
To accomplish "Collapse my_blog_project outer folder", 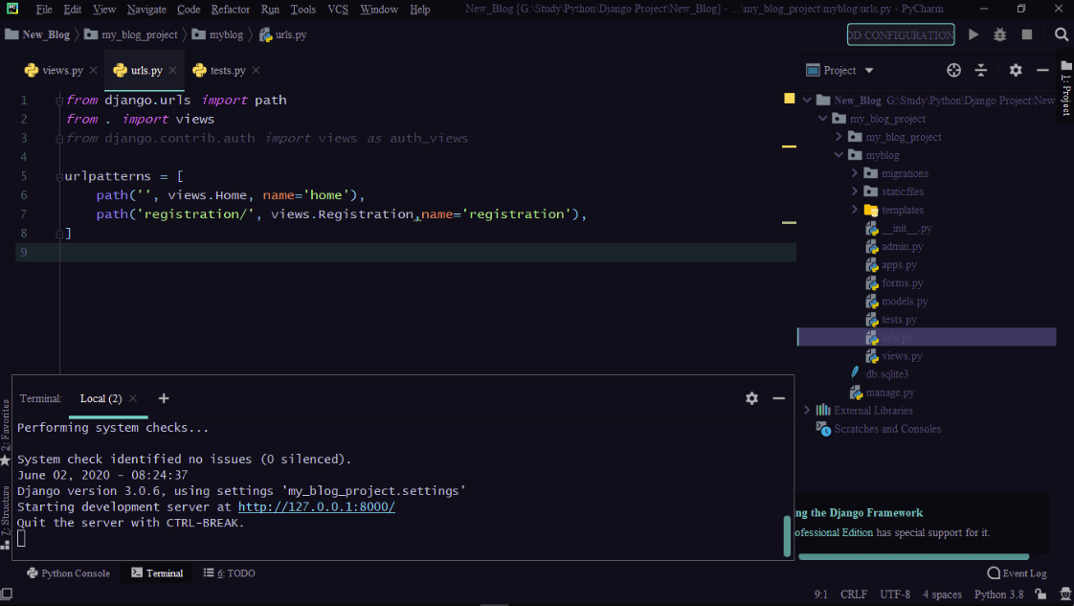I will point(823,119).
